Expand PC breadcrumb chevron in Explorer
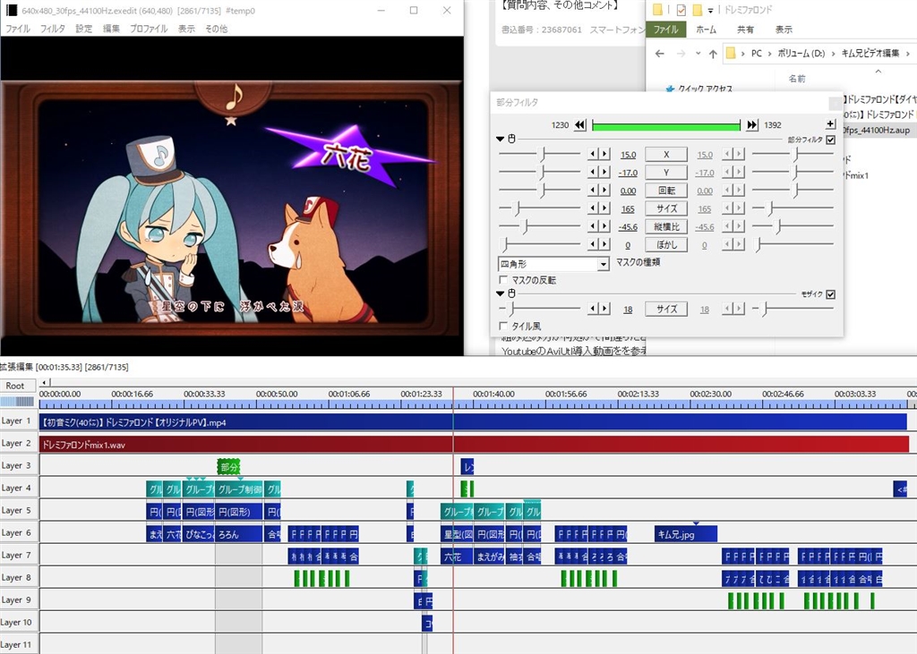917x654 pixels. 769,54
